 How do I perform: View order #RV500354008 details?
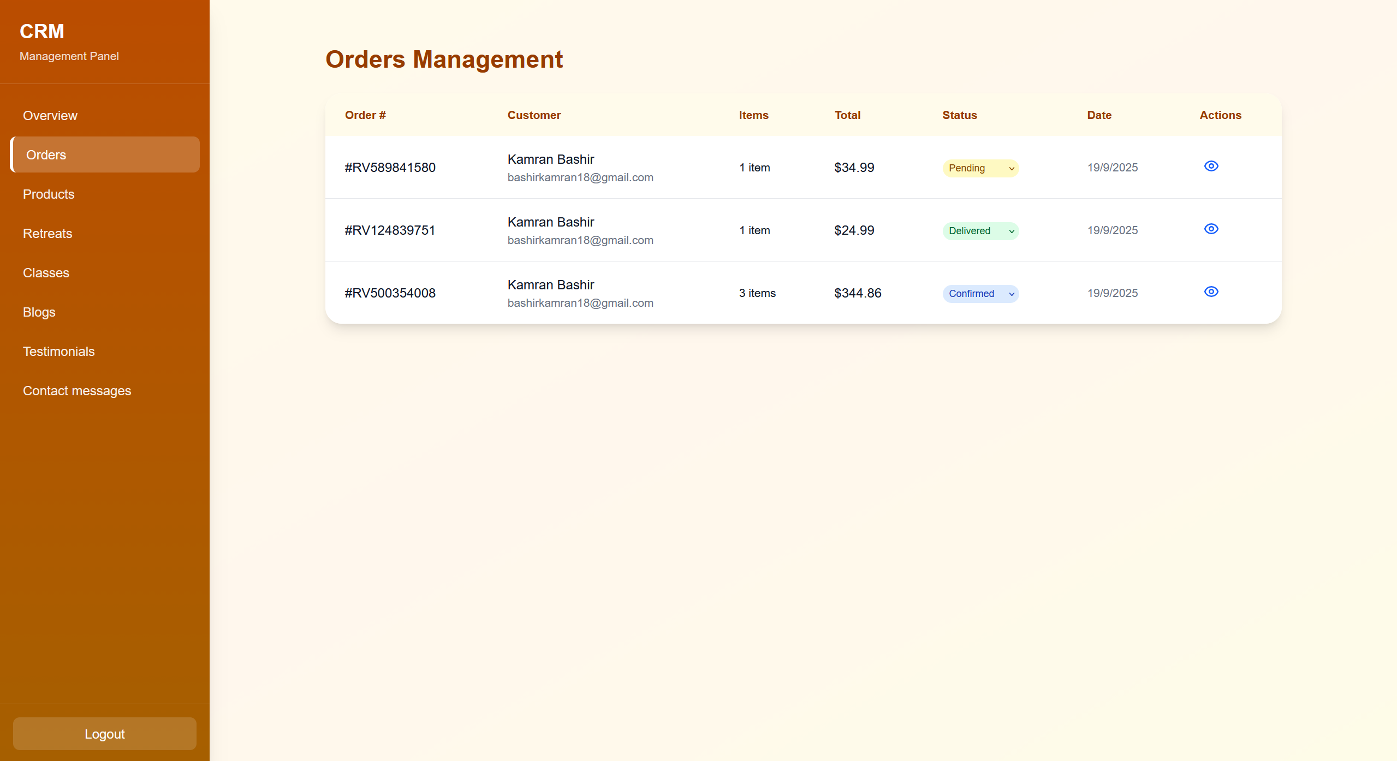(1210, 292)
